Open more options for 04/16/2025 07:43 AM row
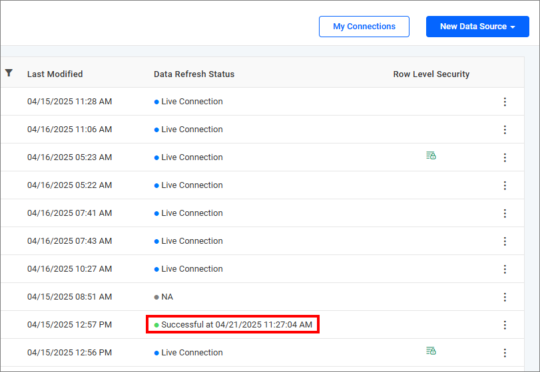 tap(505, 241)
